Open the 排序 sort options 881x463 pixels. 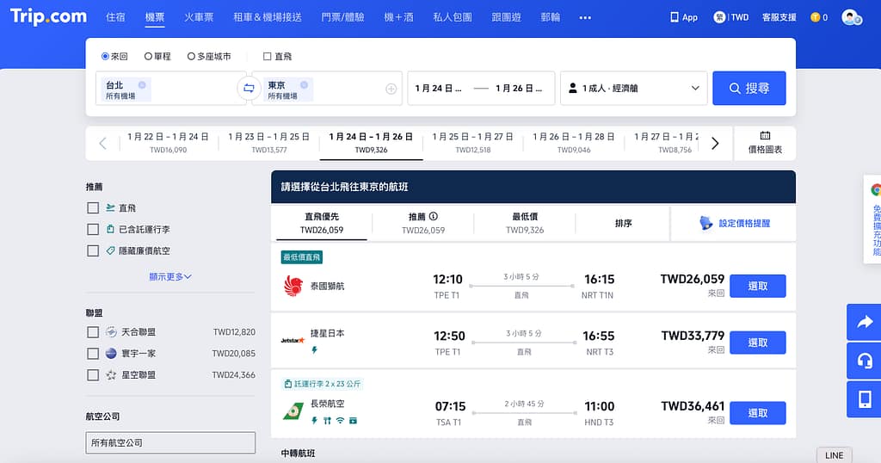click(x=623, y=223)
